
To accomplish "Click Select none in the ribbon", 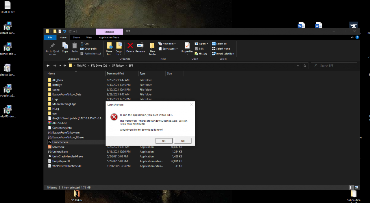I will [221, 49].
